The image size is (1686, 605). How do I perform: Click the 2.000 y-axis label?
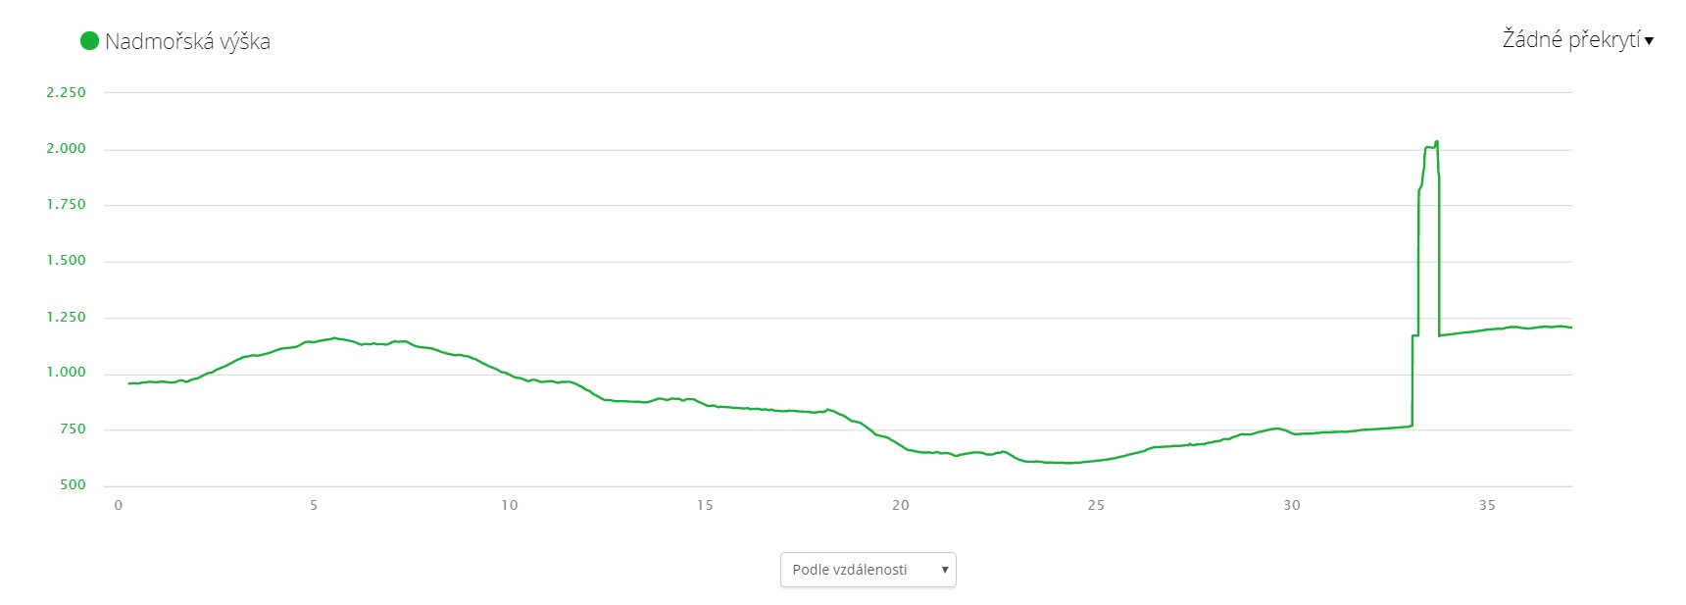[x=67, y=148]
